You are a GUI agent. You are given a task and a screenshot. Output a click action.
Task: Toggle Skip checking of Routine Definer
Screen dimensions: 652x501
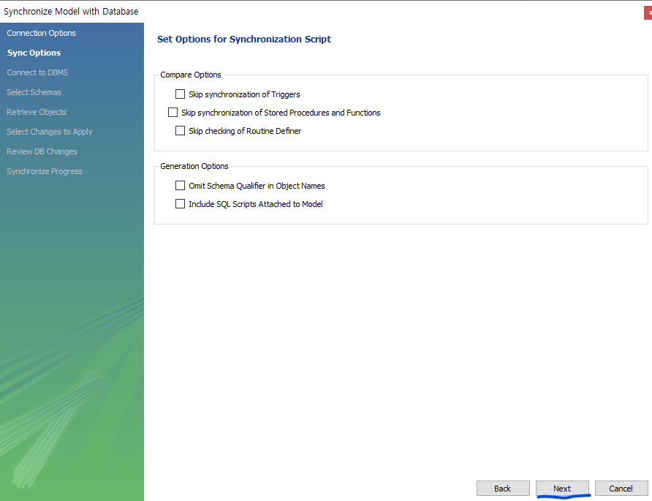click(180, 131)
